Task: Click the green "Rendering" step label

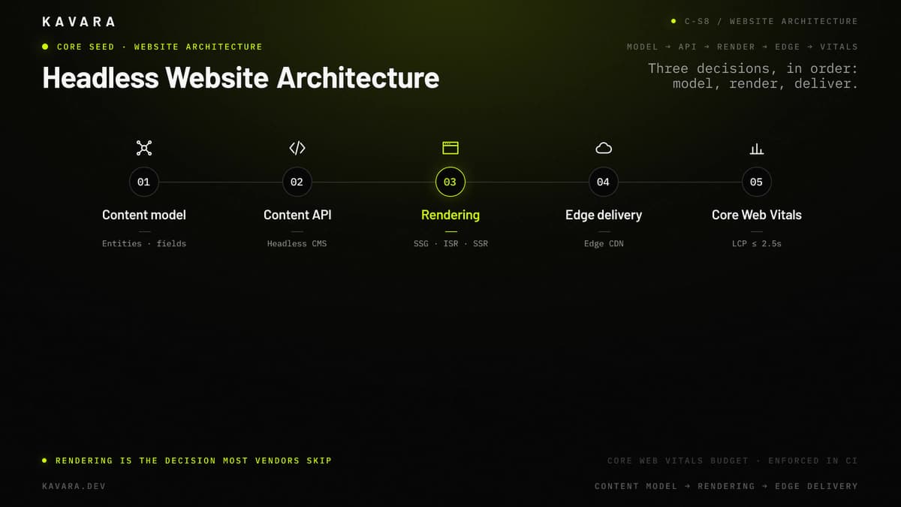Action: coord(450,215)
